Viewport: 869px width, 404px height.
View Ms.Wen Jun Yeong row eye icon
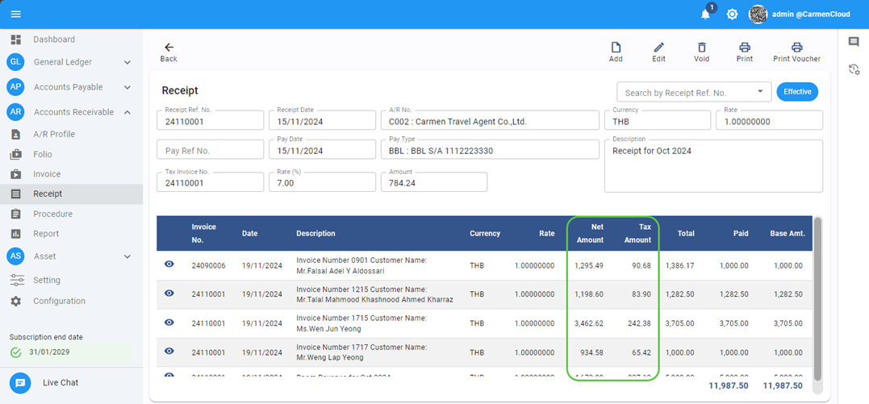pyautogui.click(x=169, y=323)
